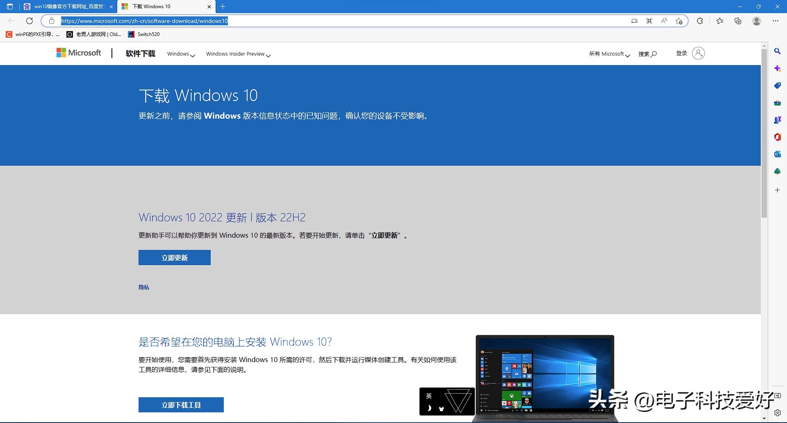Expand Windows Insider Preview dropdown
Image resolution: width=787 pixels, height=423 pixels.
(x=238, y=54)
